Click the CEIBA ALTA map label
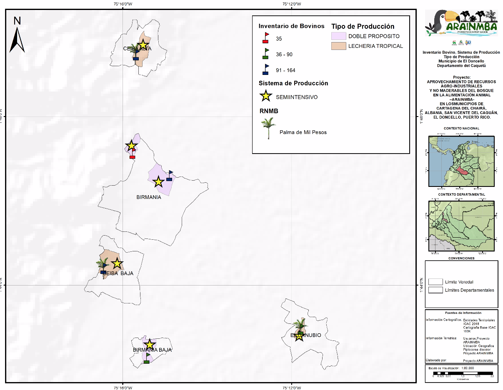The height and width of the screenshot is (390, 503). point(138,49)
